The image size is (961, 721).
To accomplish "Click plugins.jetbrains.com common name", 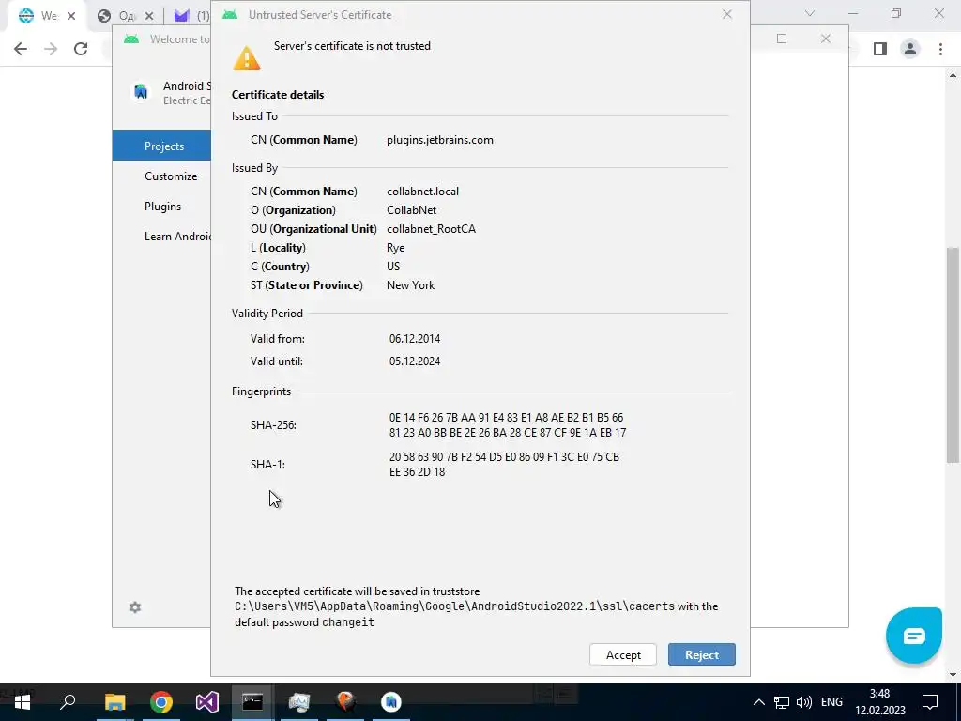I will (440, 140).
